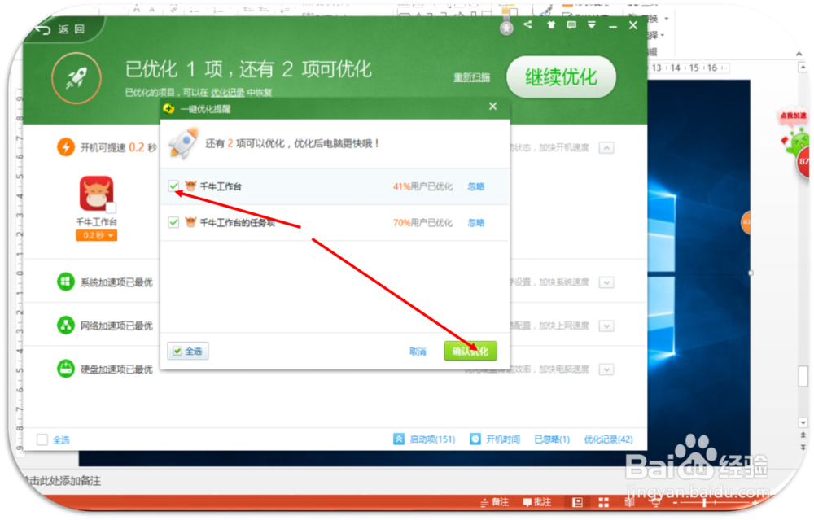
Task: Select the 千牛工作台 red app icon
Action: (96, 193)
